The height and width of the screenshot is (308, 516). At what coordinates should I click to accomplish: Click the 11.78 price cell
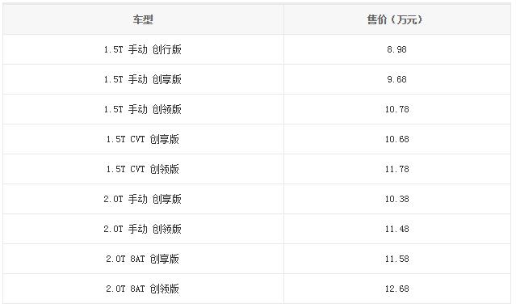(x=397, y=169)
